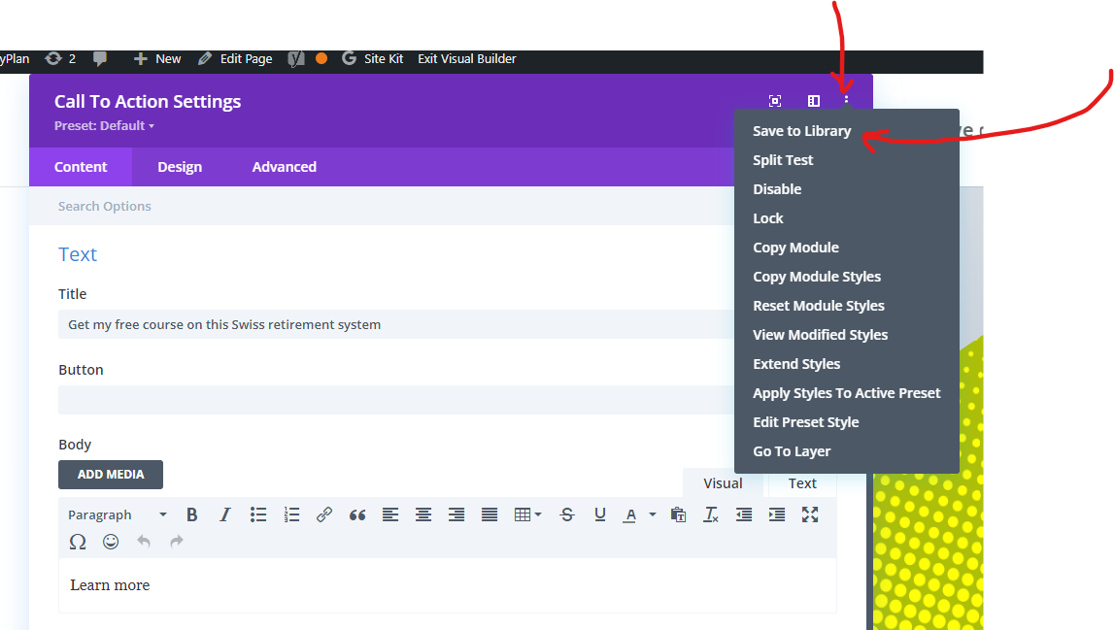The width and height of the screenshot is (1115, 630).
Task: Toggle expand modal to fullscreen icon
Action: click(775, 101)
